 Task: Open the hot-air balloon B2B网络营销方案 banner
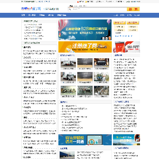(85, 30)
